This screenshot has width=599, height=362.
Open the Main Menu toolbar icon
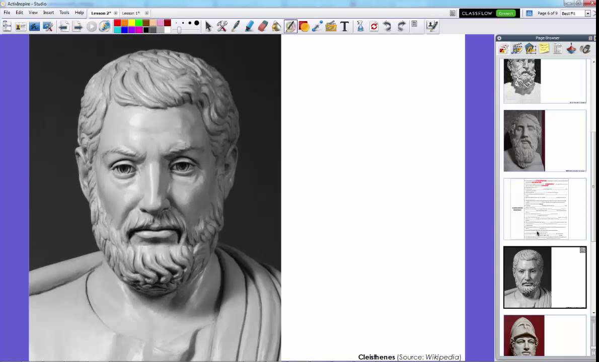pos(7,26)
